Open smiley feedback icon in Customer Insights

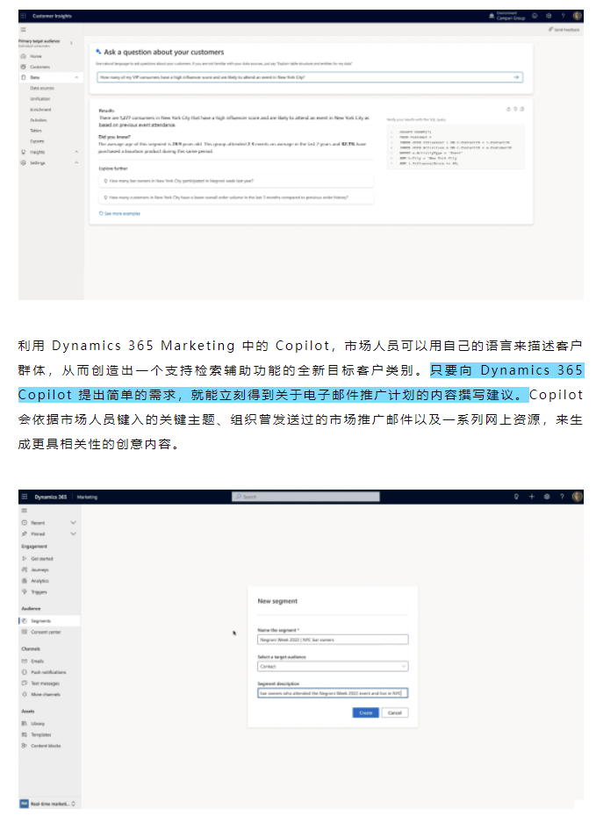535,16
